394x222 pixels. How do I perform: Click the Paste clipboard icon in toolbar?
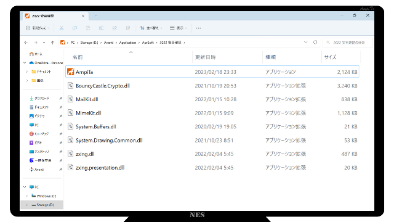(88, 28)
